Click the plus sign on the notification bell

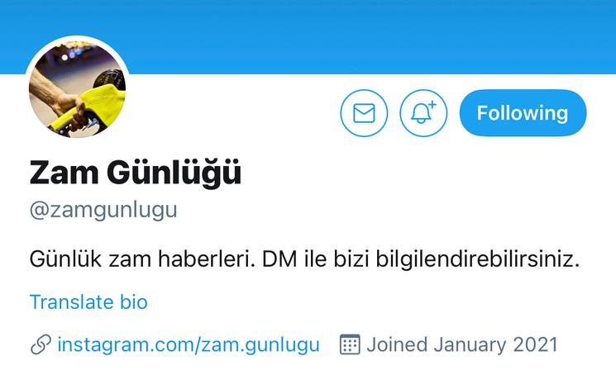tap(432, 104)
